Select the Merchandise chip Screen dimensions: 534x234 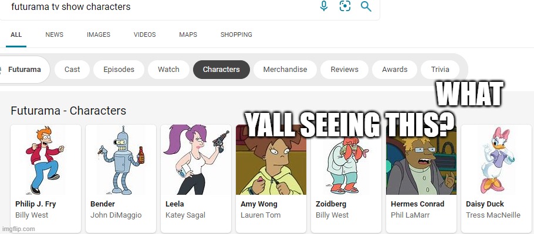285,70
